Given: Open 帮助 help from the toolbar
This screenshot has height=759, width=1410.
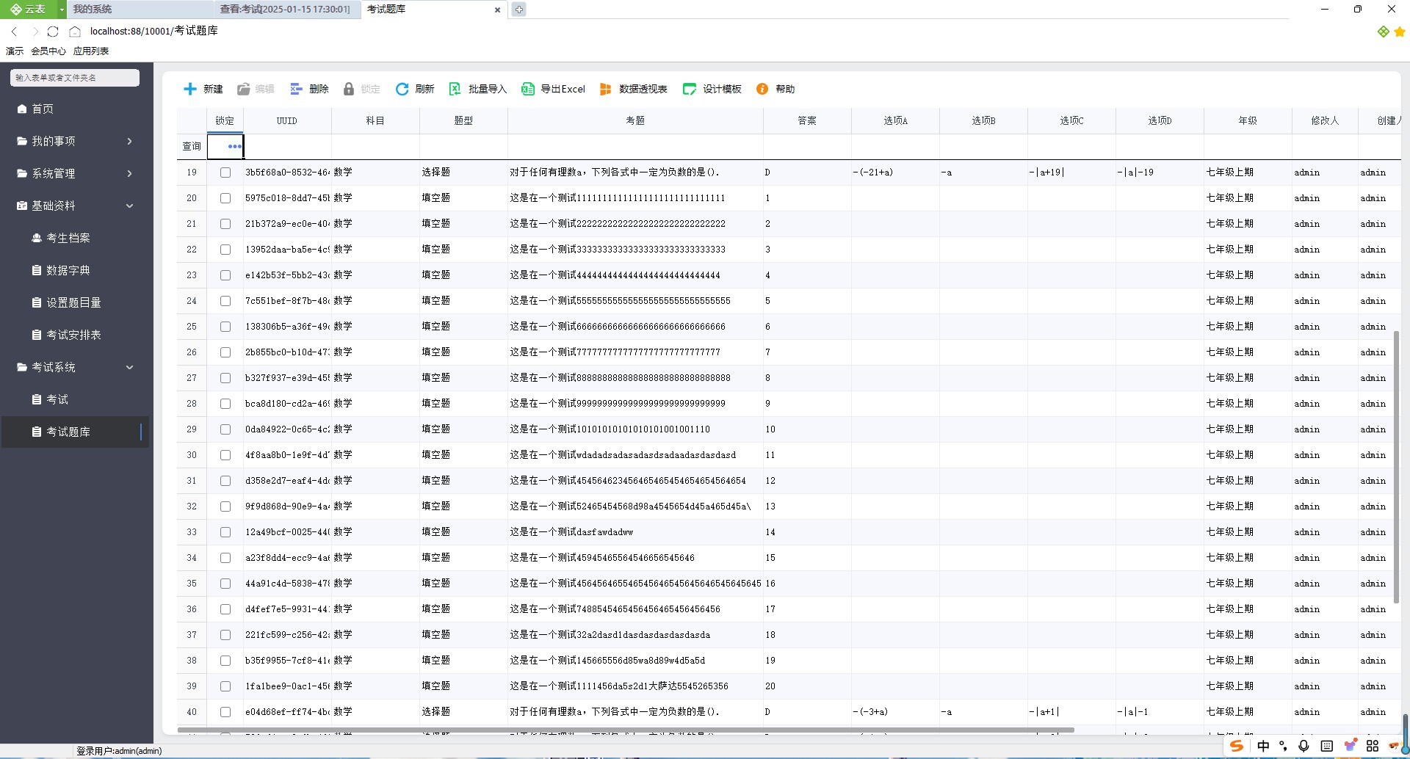Looking at the screenshot, I should [775, 89].
